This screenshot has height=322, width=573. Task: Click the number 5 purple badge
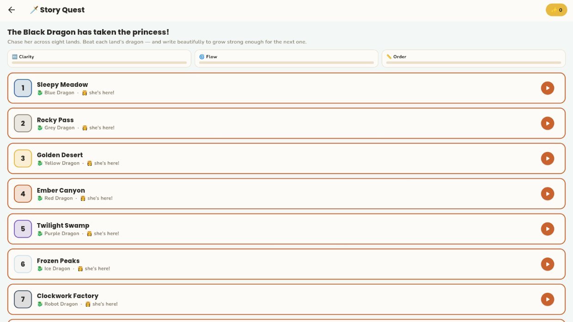click(23, 229)
